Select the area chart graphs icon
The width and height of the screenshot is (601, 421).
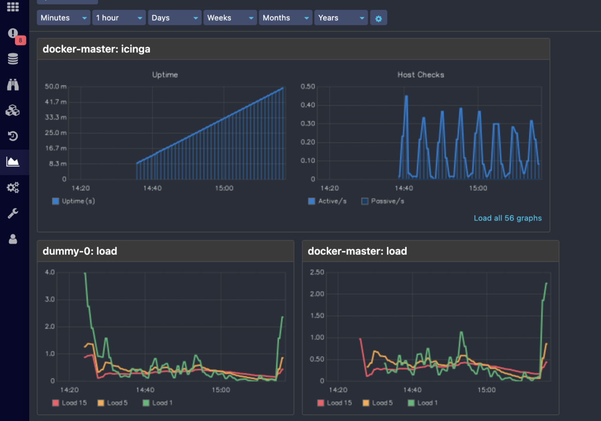coord(13,162)
